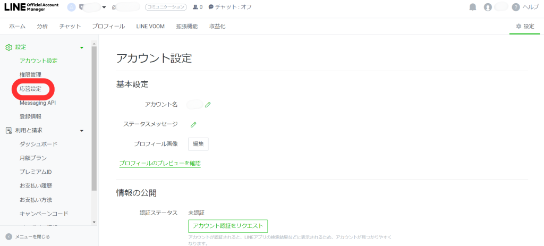The image size is (544, 246).
Task: Click the ヘルプ text link
Action: [531, 7]
